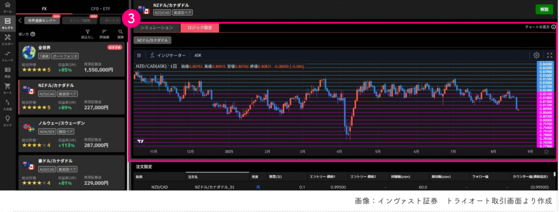
Task: Expand chart to fullscreen icon
Action: tap(549, 55)
